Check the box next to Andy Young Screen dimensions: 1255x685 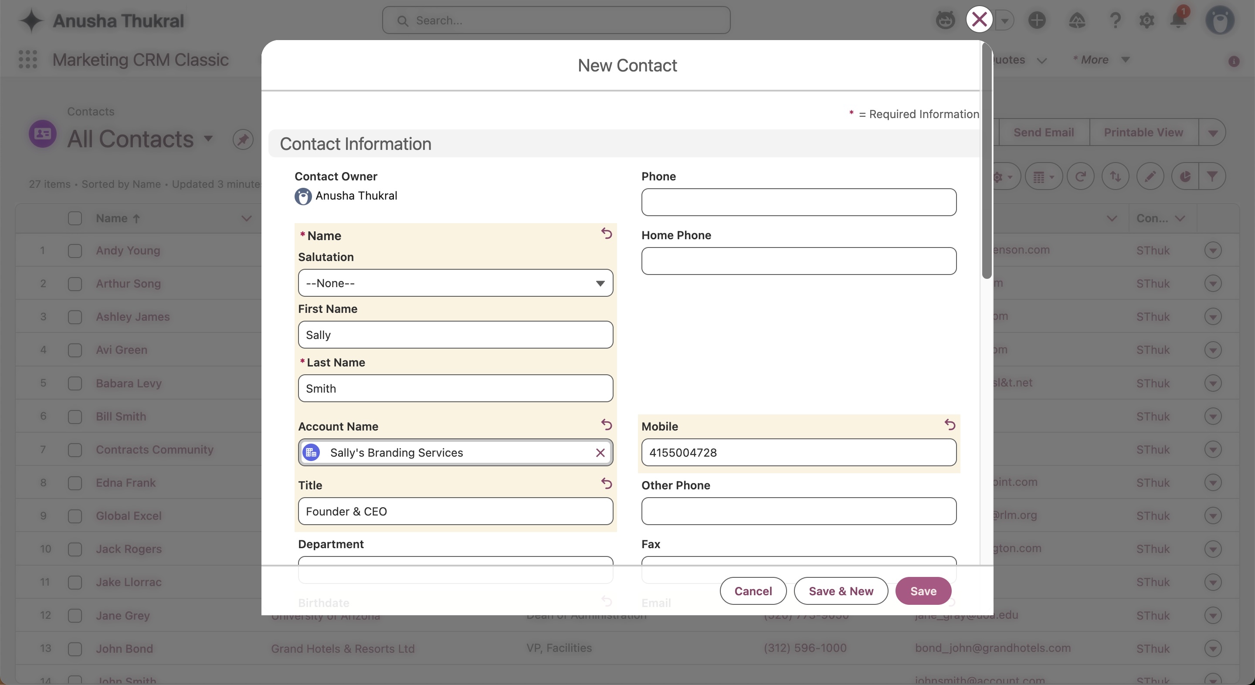75,251
